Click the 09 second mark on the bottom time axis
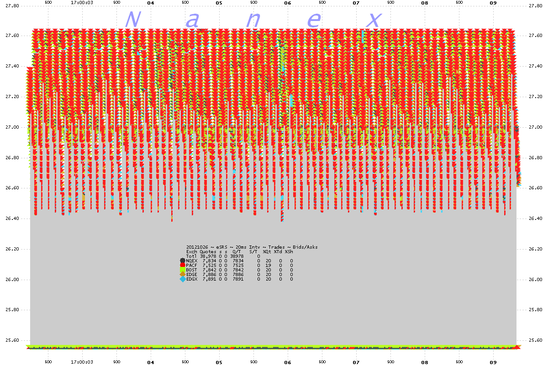Viewport: 548px width, 365px height. click(493, 362)
